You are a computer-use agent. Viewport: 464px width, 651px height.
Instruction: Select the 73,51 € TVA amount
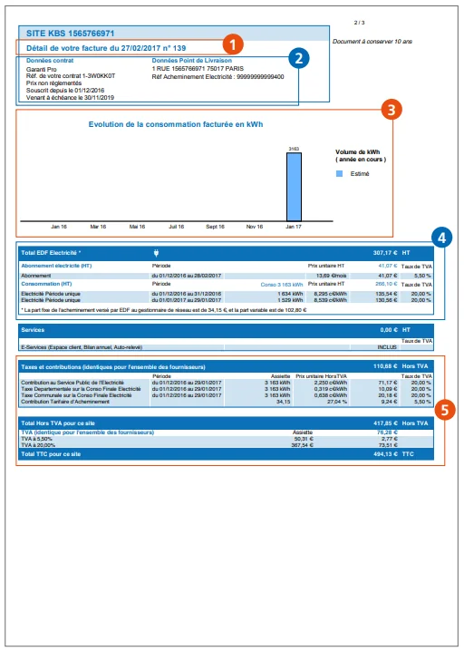pos(388,445)
